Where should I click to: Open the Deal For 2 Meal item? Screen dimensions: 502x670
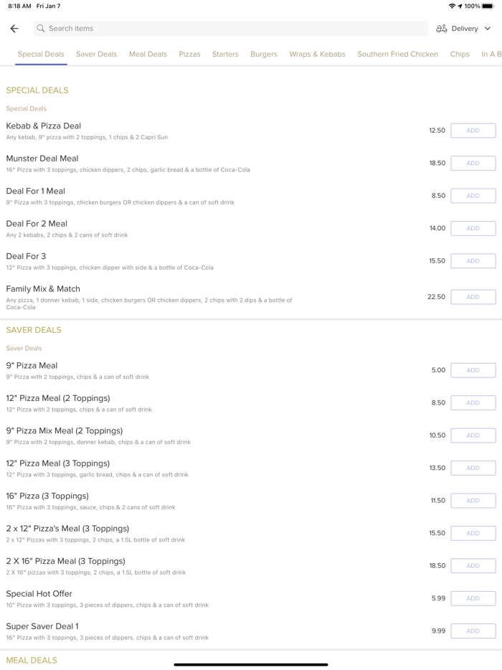pyautogui.click(x=37, y=224)
